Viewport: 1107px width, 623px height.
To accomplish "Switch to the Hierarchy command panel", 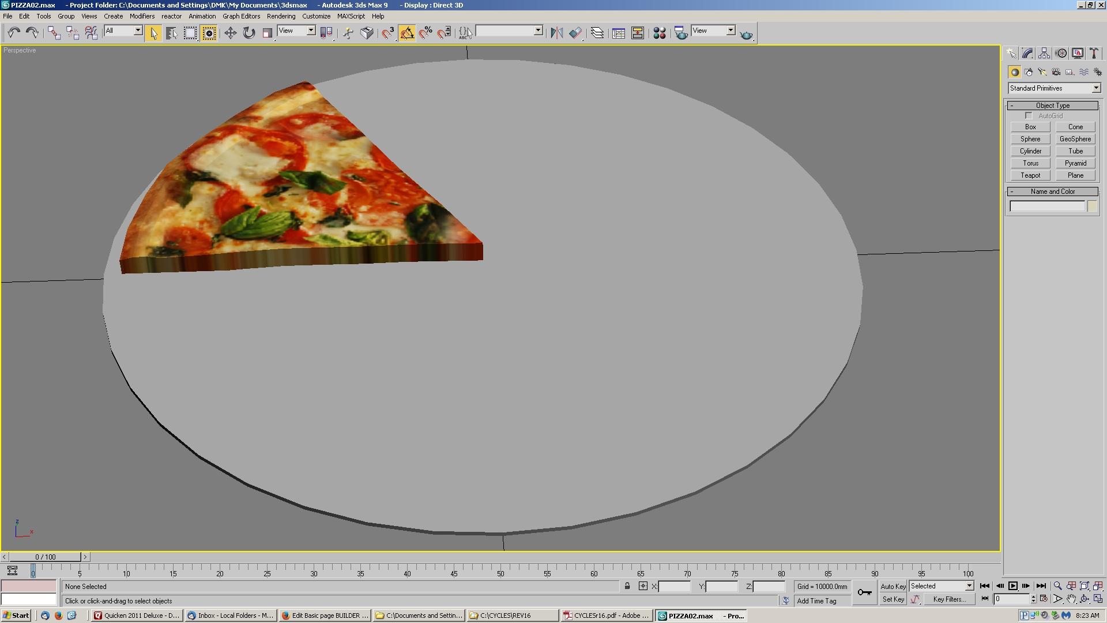I will [1044, 54].
